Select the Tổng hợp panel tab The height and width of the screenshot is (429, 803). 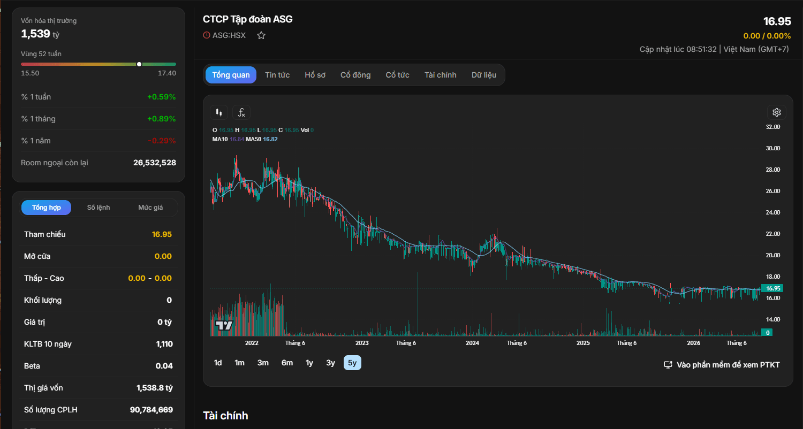tap(47, 208)
